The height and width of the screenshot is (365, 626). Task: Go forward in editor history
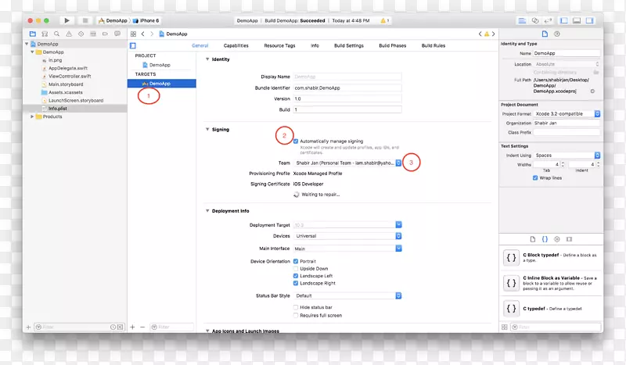click(x=152, y=34)
